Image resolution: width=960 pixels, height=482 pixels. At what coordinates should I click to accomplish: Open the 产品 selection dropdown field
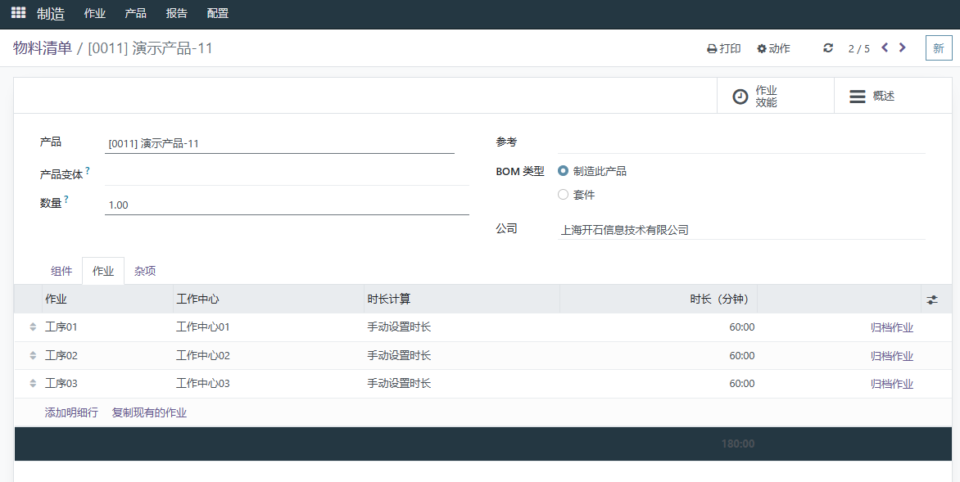click(x=280, y=144)
